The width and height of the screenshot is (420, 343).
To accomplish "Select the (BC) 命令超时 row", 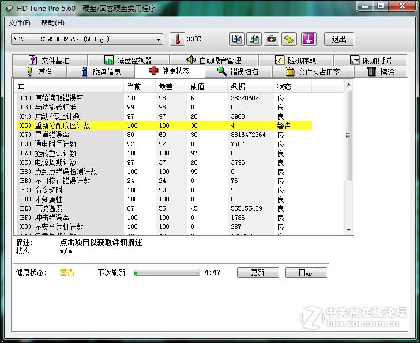I will (x=164, y=190).
